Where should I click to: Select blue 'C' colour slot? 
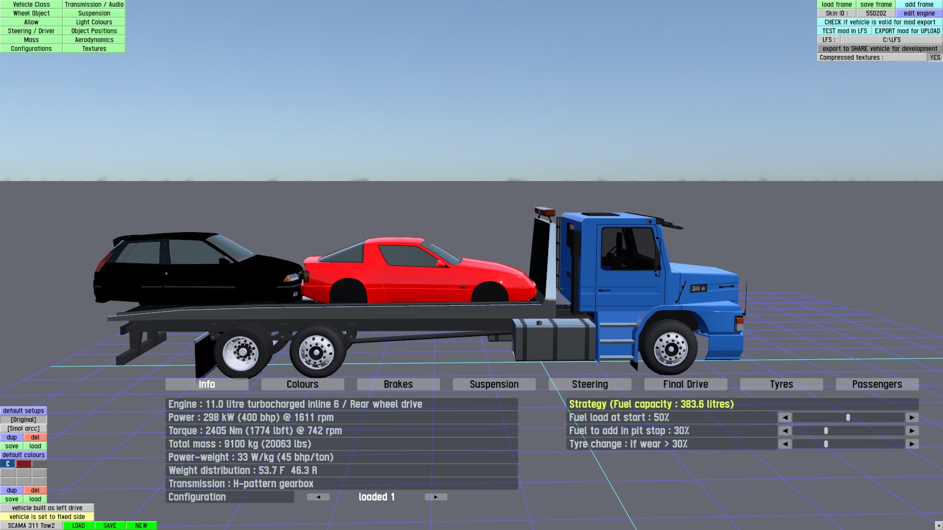point(8,464)
